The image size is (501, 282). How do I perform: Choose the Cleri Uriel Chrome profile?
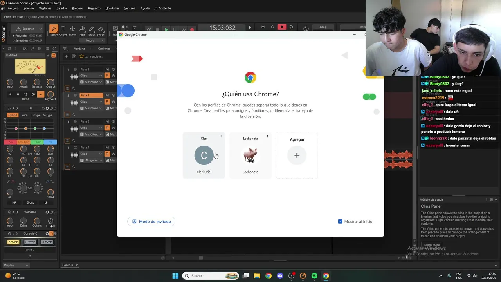tap(204, 155)
